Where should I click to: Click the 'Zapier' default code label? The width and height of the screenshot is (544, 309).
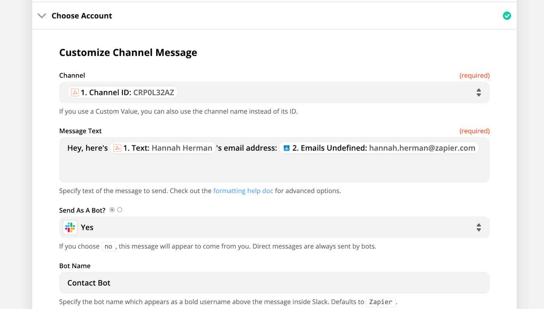[x=381, y=302]
